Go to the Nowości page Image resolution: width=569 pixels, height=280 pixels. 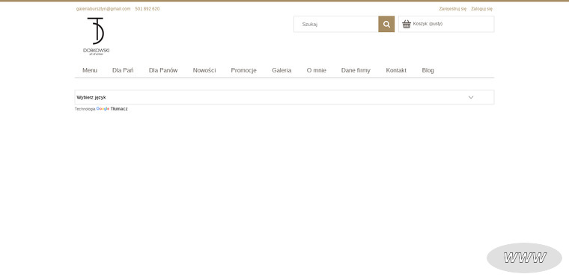click(204, 70)
